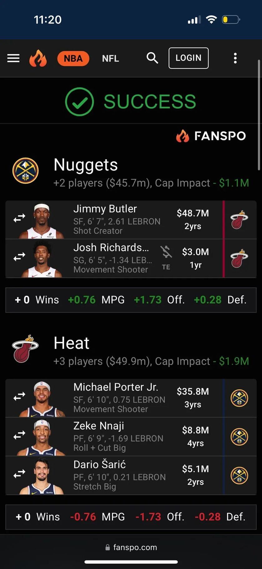The width and height of the screenshot is (262, 569).
Task: Click swap arrows beside Josh Richardson
Action: pos(19,257)
